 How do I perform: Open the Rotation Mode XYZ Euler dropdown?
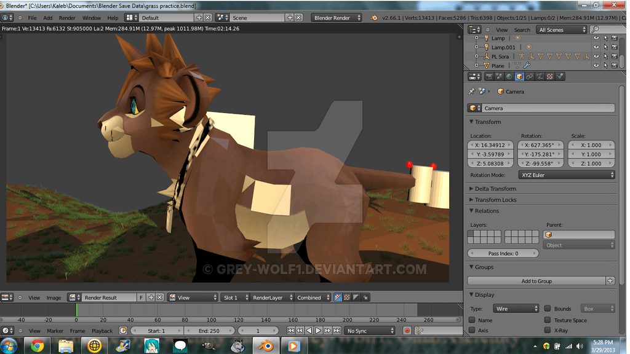coord(567,175)
